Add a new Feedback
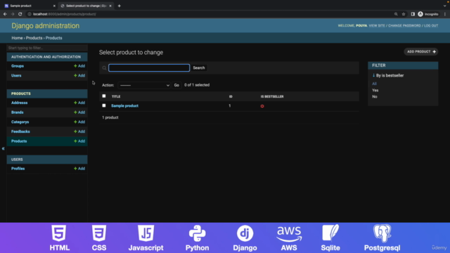Screen dimensions: 450x253 click(x=79, y=131)
